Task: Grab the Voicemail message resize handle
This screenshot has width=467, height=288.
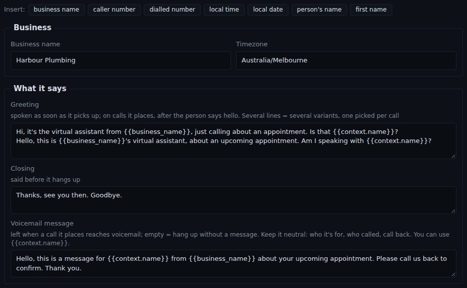Action: pos(453,274)
